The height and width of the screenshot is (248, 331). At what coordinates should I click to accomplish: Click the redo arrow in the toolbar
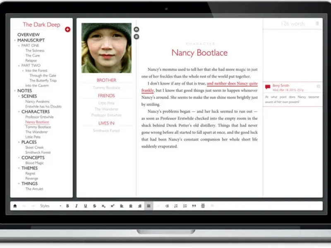pos(33,206)
